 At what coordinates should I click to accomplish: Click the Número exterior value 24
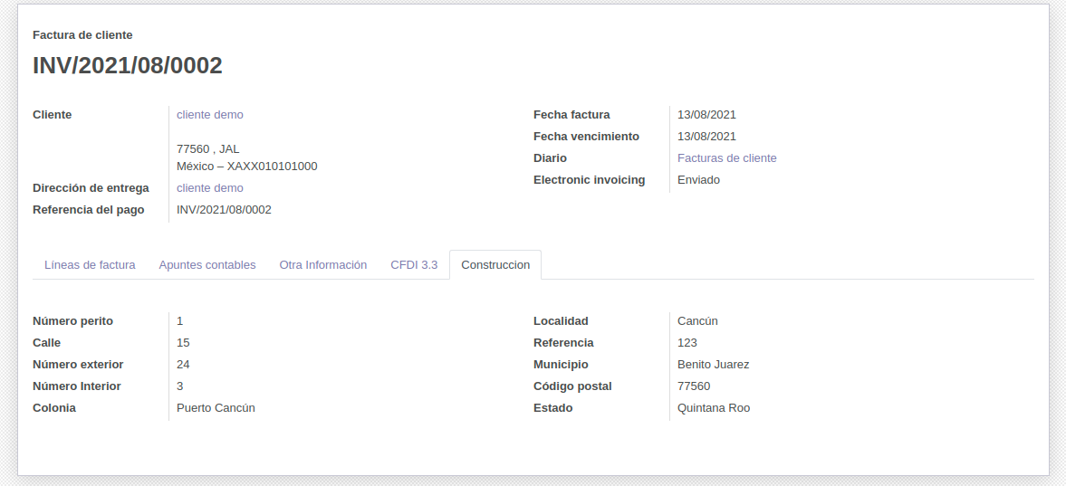[183, 365]
